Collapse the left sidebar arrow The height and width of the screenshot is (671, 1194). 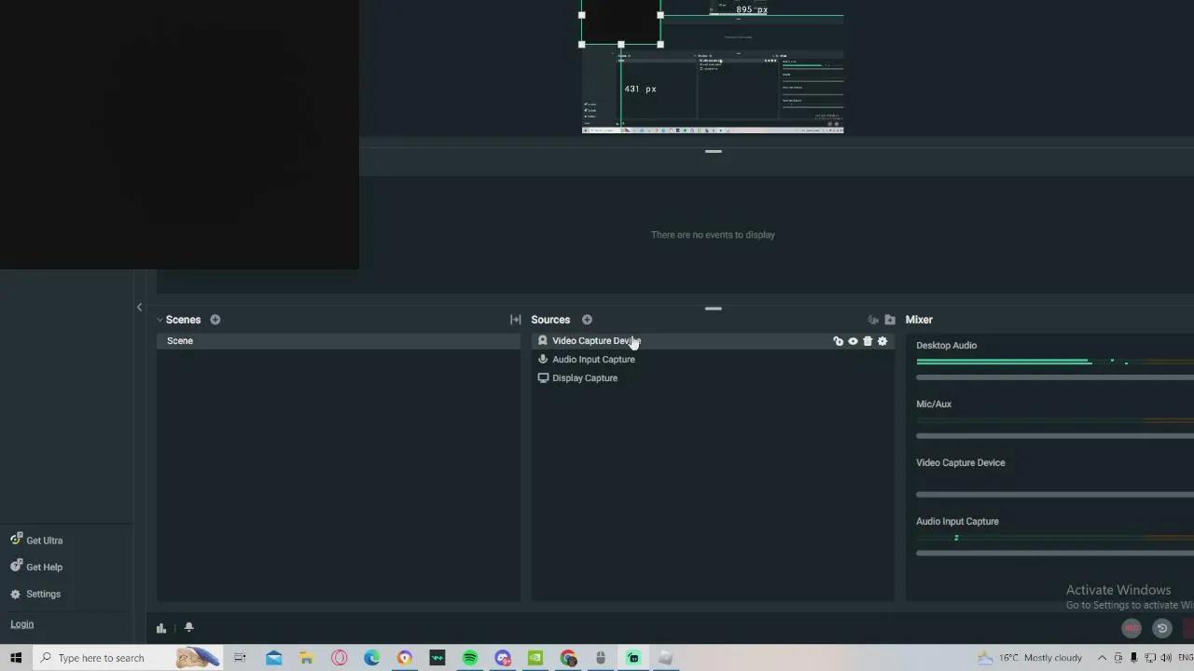[139, 307]
